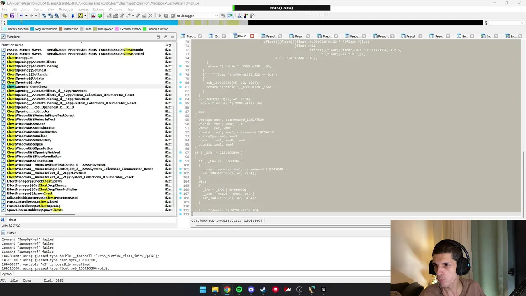This screenshot has width=526, height=296.
Task: Open the Edit menu
Action: (14, 9)
